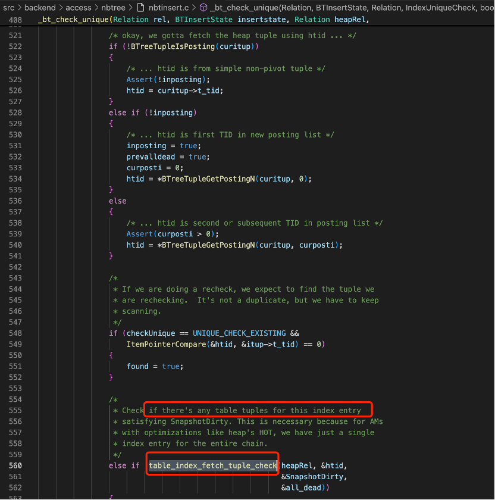Click the 'else' keyword on line 536

pos(118,201)
